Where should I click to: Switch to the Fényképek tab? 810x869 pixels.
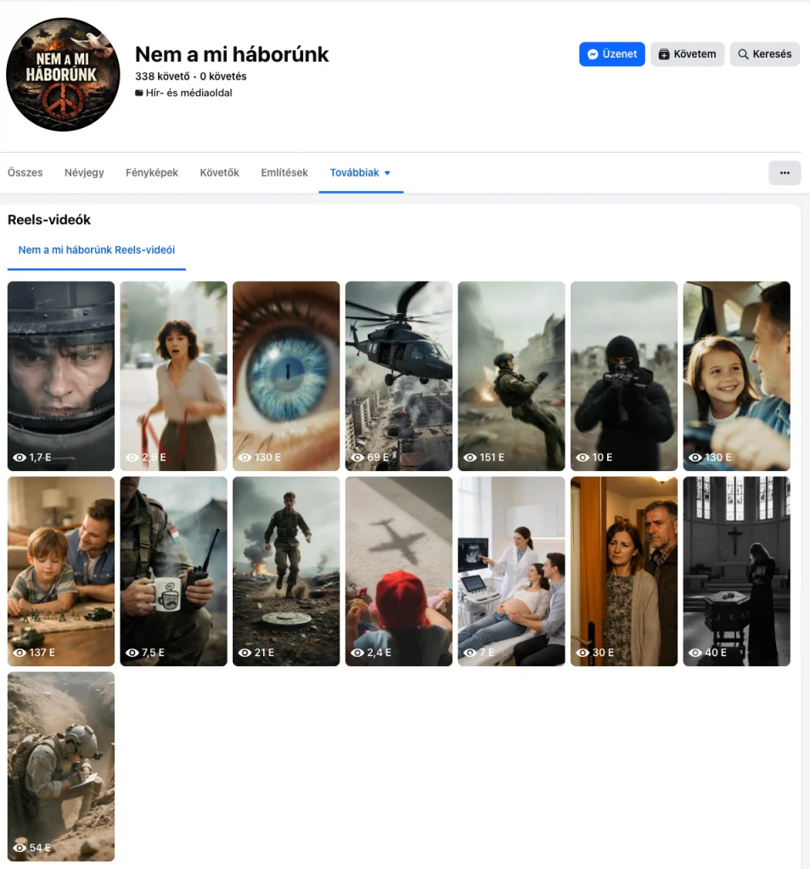click(x=151, y=172)
